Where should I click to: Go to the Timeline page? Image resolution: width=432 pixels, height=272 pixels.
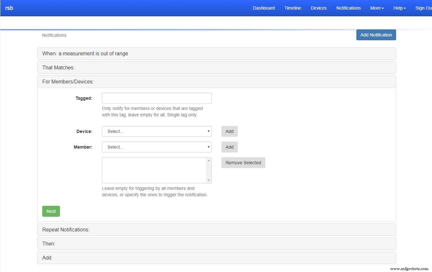click(293, 8)
